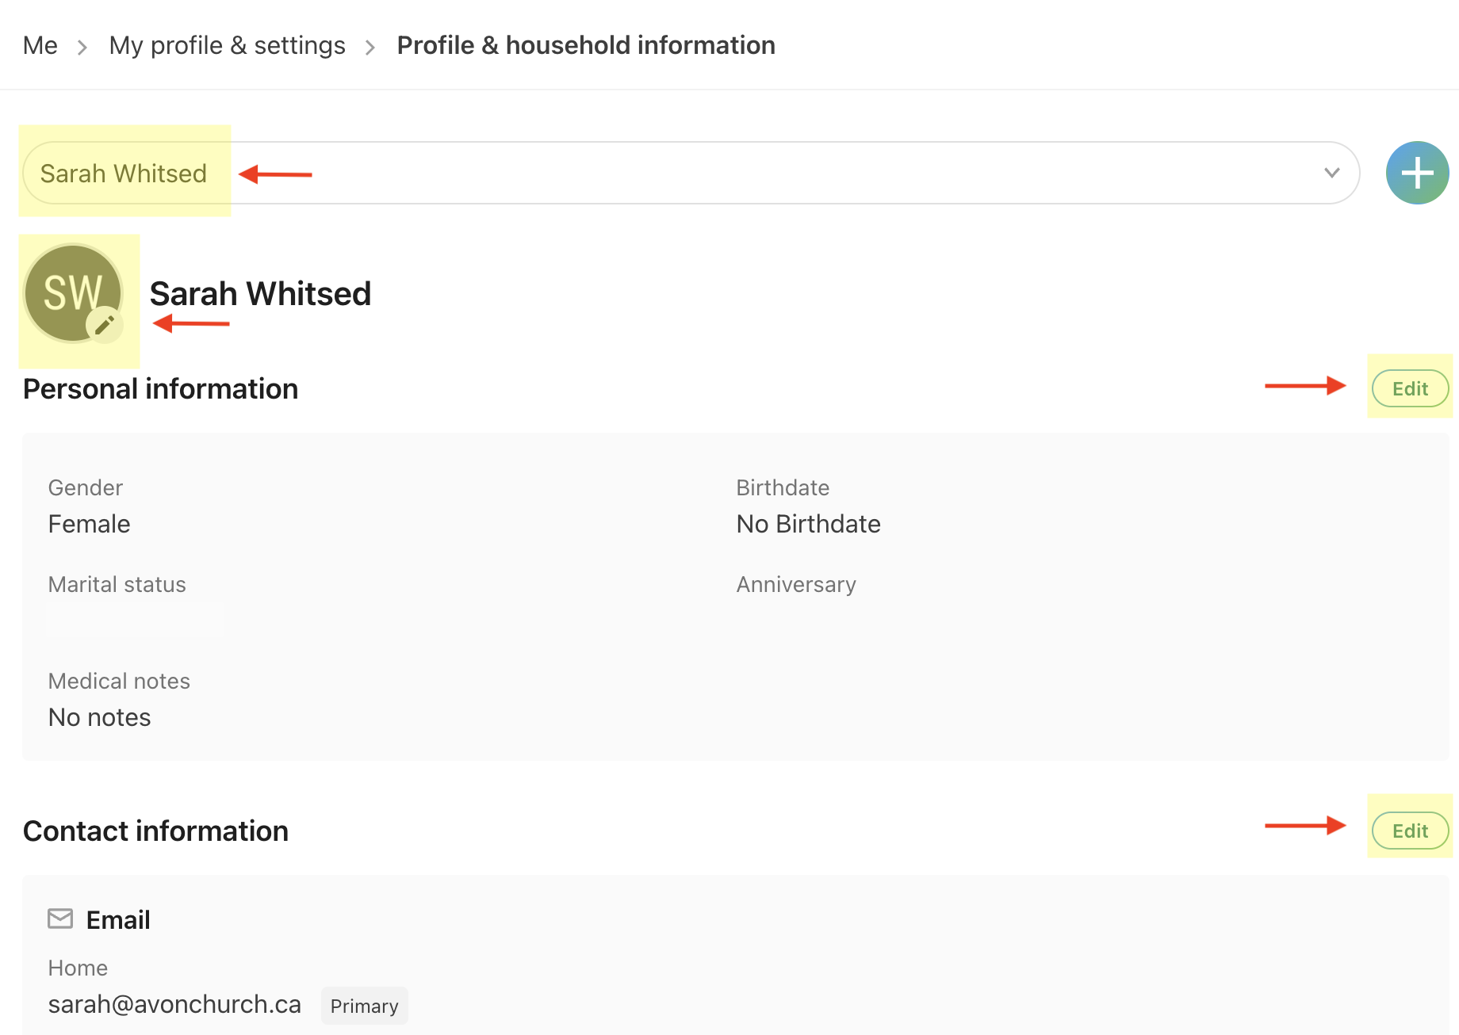Viewport: 1459px width, 1035px height.
Task: Click the No Birthdate value
Action: coord(808,524)
